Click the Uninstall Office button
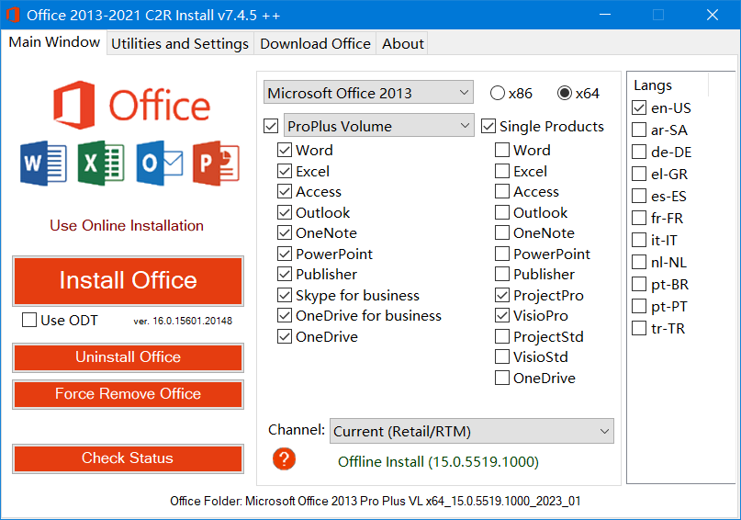This screenshot has height=520, width=741. tap(128, 357)
